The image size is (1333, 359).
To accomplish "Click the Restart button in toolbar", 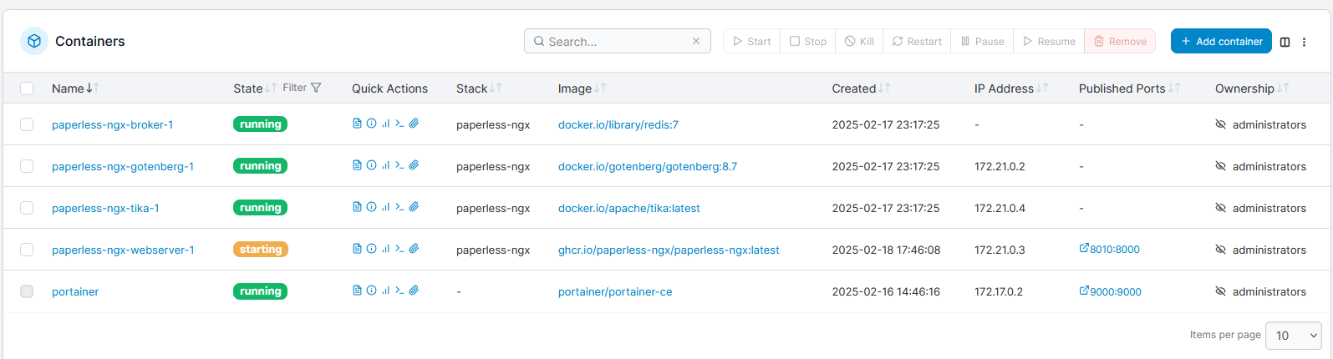I will [x=917, y=41].
